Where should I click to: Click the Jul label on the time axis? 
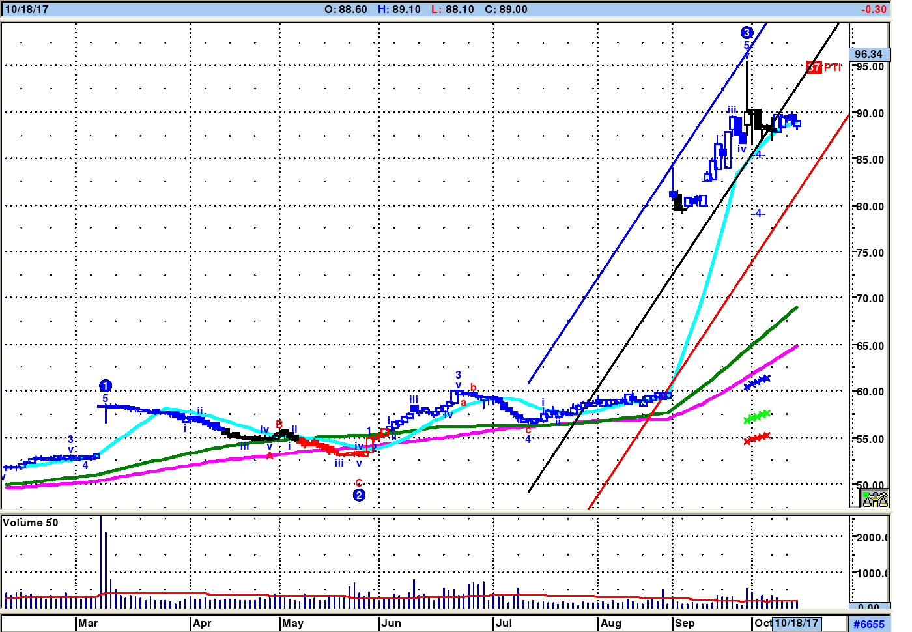(504, 623)
